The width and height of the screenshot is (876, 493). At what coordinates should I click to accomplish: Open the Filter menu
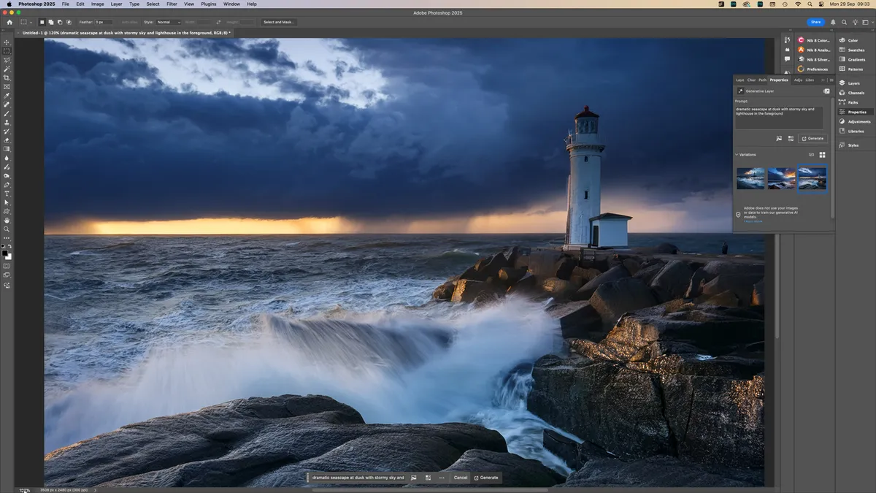[172, 4]
